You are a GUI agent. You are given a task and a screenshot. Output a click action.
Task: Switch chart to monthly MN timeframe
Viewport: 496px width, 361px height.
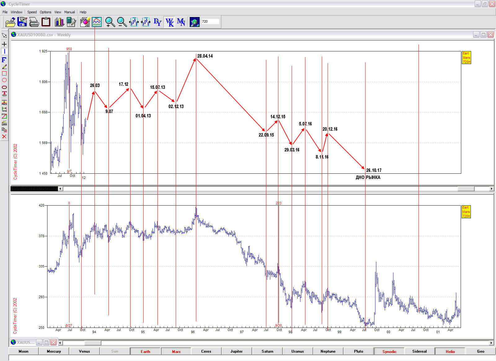(x=181, y=22)
